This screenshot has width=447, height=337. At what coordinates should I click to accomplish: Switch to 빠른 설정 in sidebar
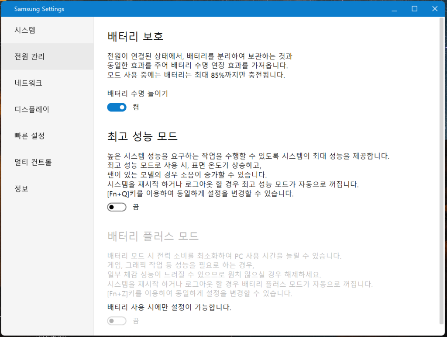pos(47,136)
